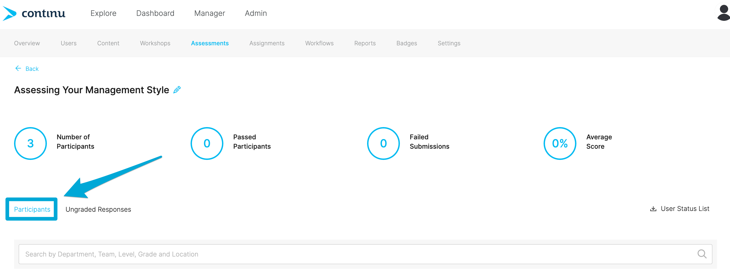The image size is (730, 275).
Task: Select the Participants tab
Action: (x=32, y=209)
